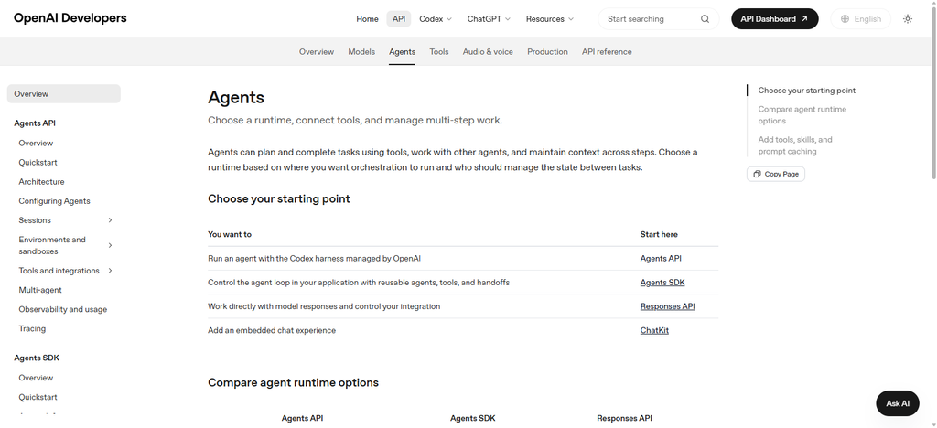Switch to the Models tab
Screen dimensions: 937x428
[x=361, y=52]
